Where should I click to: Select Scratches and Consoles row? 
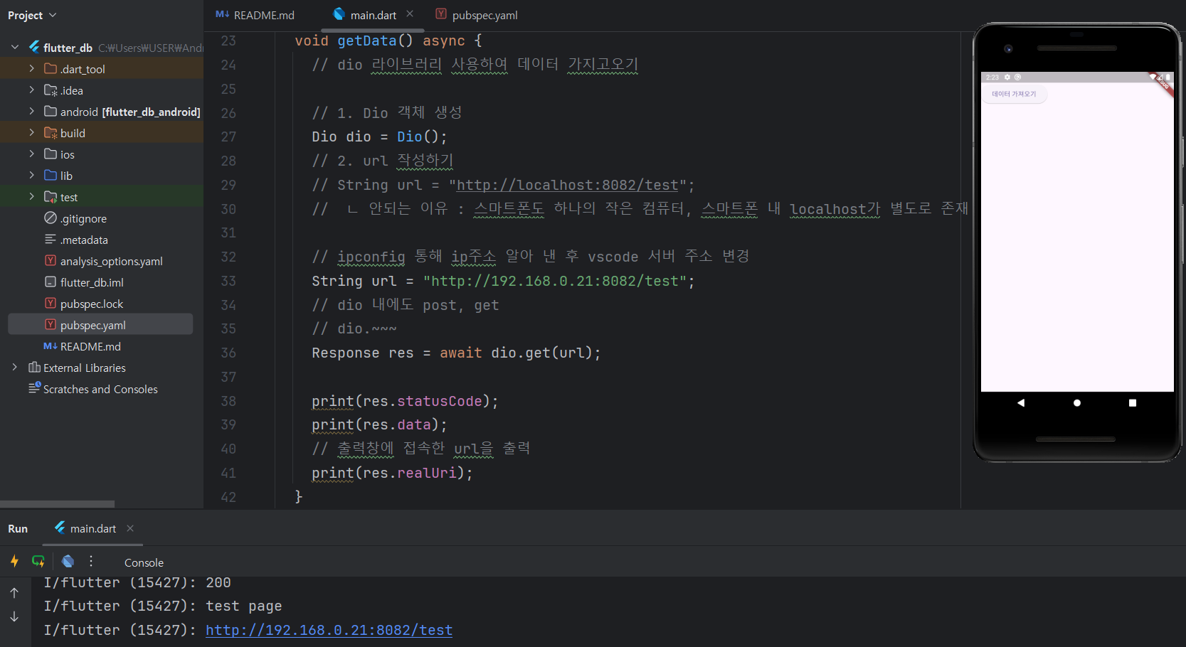click(100, 389)
